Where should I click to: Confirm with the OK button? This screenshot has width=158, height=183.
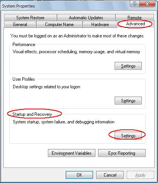79,175
